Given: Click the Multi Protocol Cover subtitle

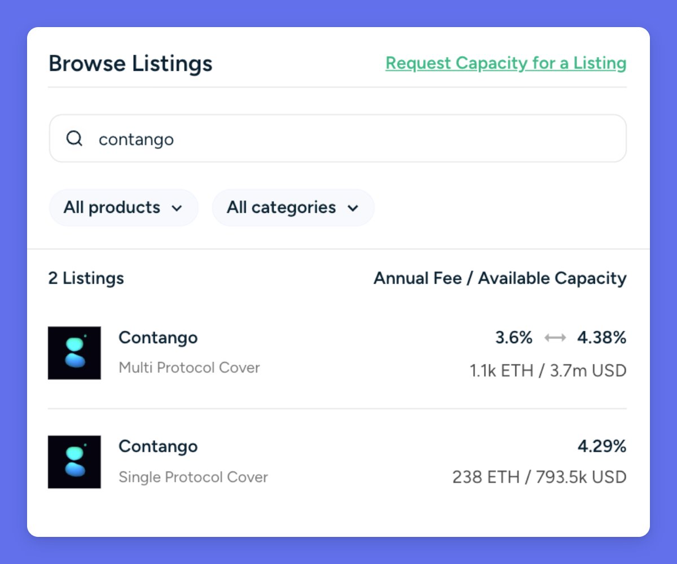Looking at the screenshot, I should click(189, 368).
